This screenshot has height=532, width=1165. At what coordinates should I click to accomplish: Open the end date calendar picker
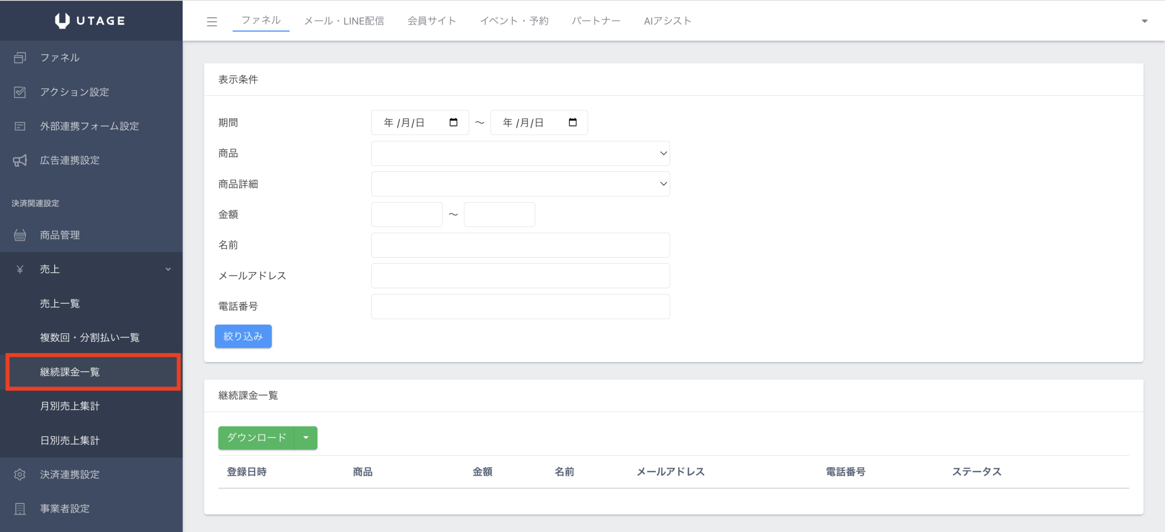572,122
